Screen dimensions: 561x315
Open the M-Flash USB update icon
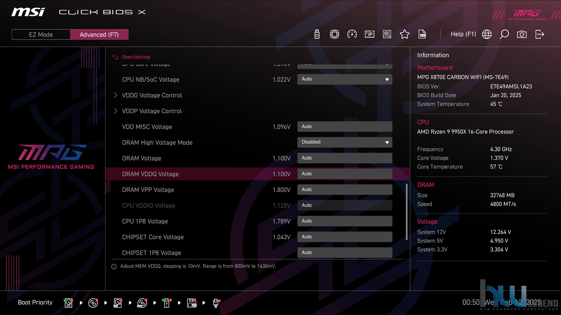[317, 34]
